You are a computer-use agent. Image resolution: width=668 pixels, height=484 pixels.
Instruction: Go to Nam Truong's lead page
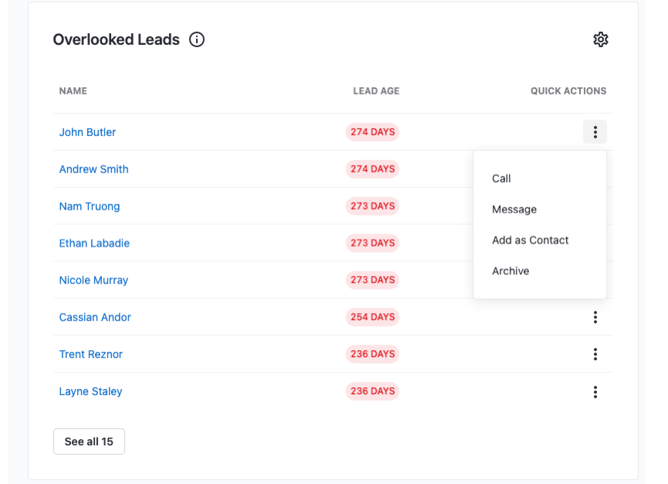90,206
